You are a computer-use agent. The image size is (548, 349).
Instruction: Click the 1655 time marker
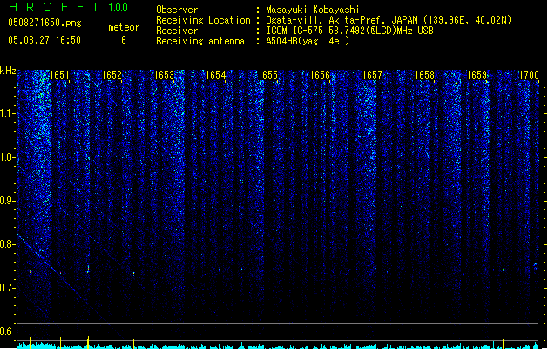(x=267, y=75)
